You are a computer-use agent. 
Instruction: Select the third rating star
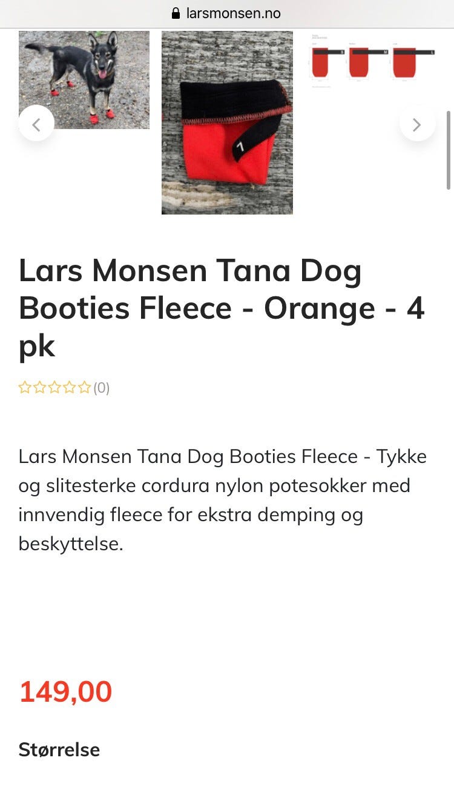(55, 388)
